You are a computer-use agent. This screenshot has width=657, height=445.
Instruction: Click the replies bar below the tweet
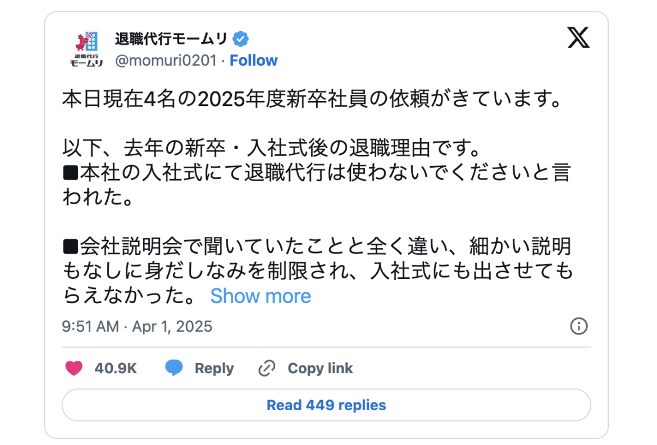[x=327, y=405]
